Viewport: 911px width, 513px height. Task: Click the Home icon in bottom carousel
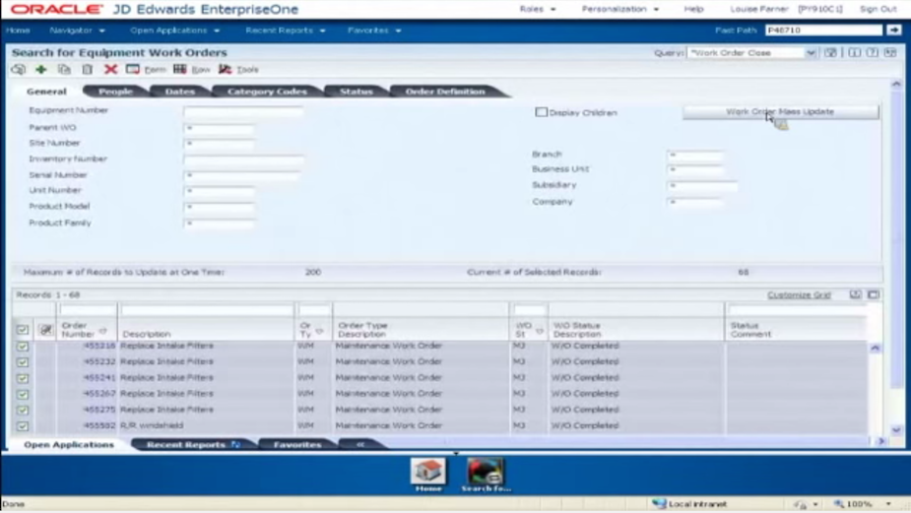428,472
